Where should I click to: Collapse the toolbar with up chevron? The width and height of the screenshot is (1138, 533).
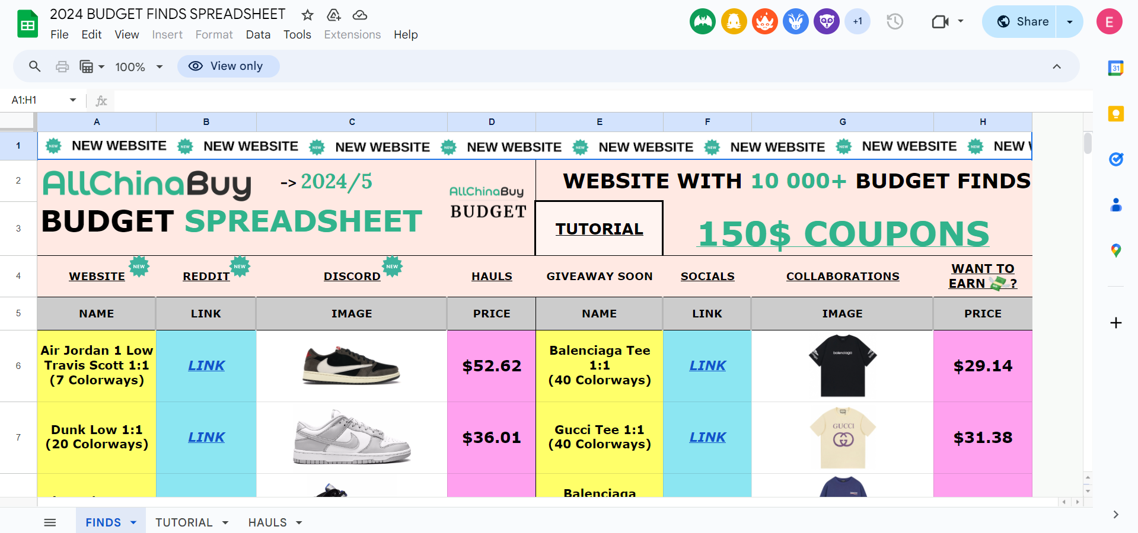(x=1057, y=66)
